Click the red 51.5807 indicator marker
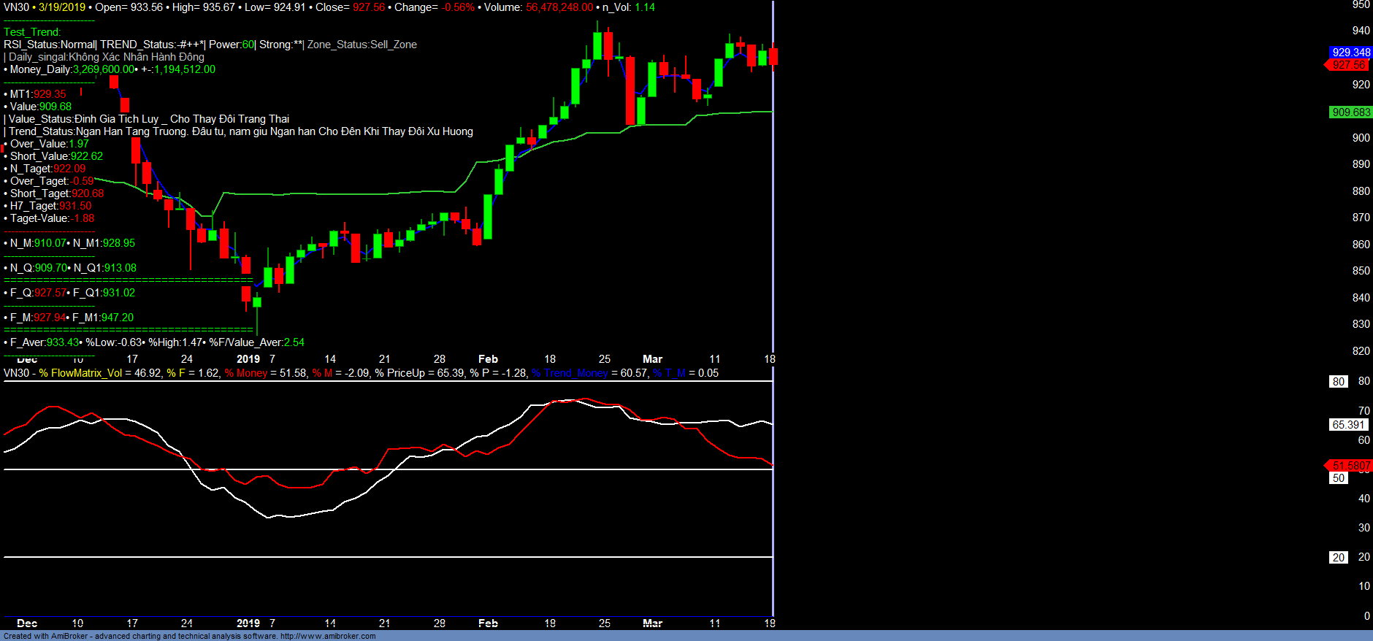The image size is (1373, 641). pyautogui.click(x=1350, y=466)
